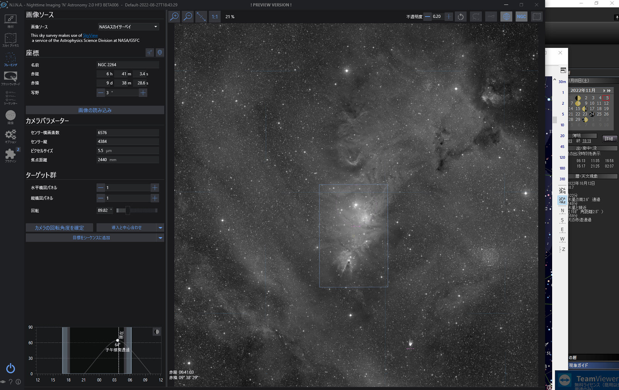Viewport: 619px width, 390px height.
Task: Click the 目標をシーケンスに追加 button
Action: [x=91, y=238]
